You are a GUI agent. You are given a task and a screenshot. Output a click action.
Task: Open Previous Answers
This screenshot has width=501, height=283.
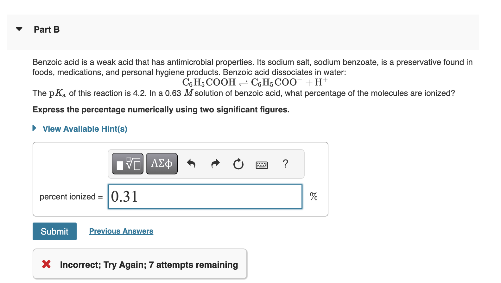tap(121, 231)
